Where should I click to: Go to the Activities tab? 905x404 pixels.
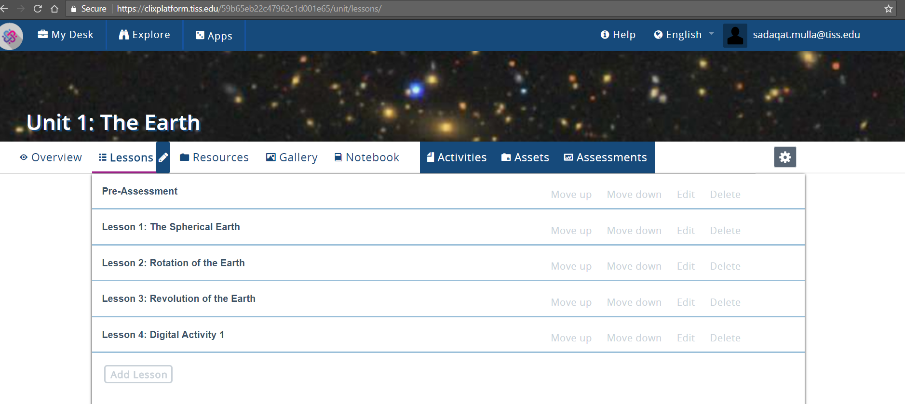(457, 157)
